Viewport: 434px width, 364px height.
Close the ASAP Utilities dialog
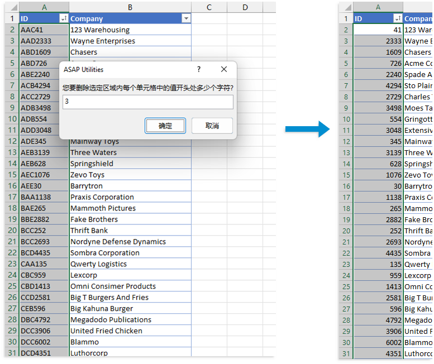click(x=224, y=69)
